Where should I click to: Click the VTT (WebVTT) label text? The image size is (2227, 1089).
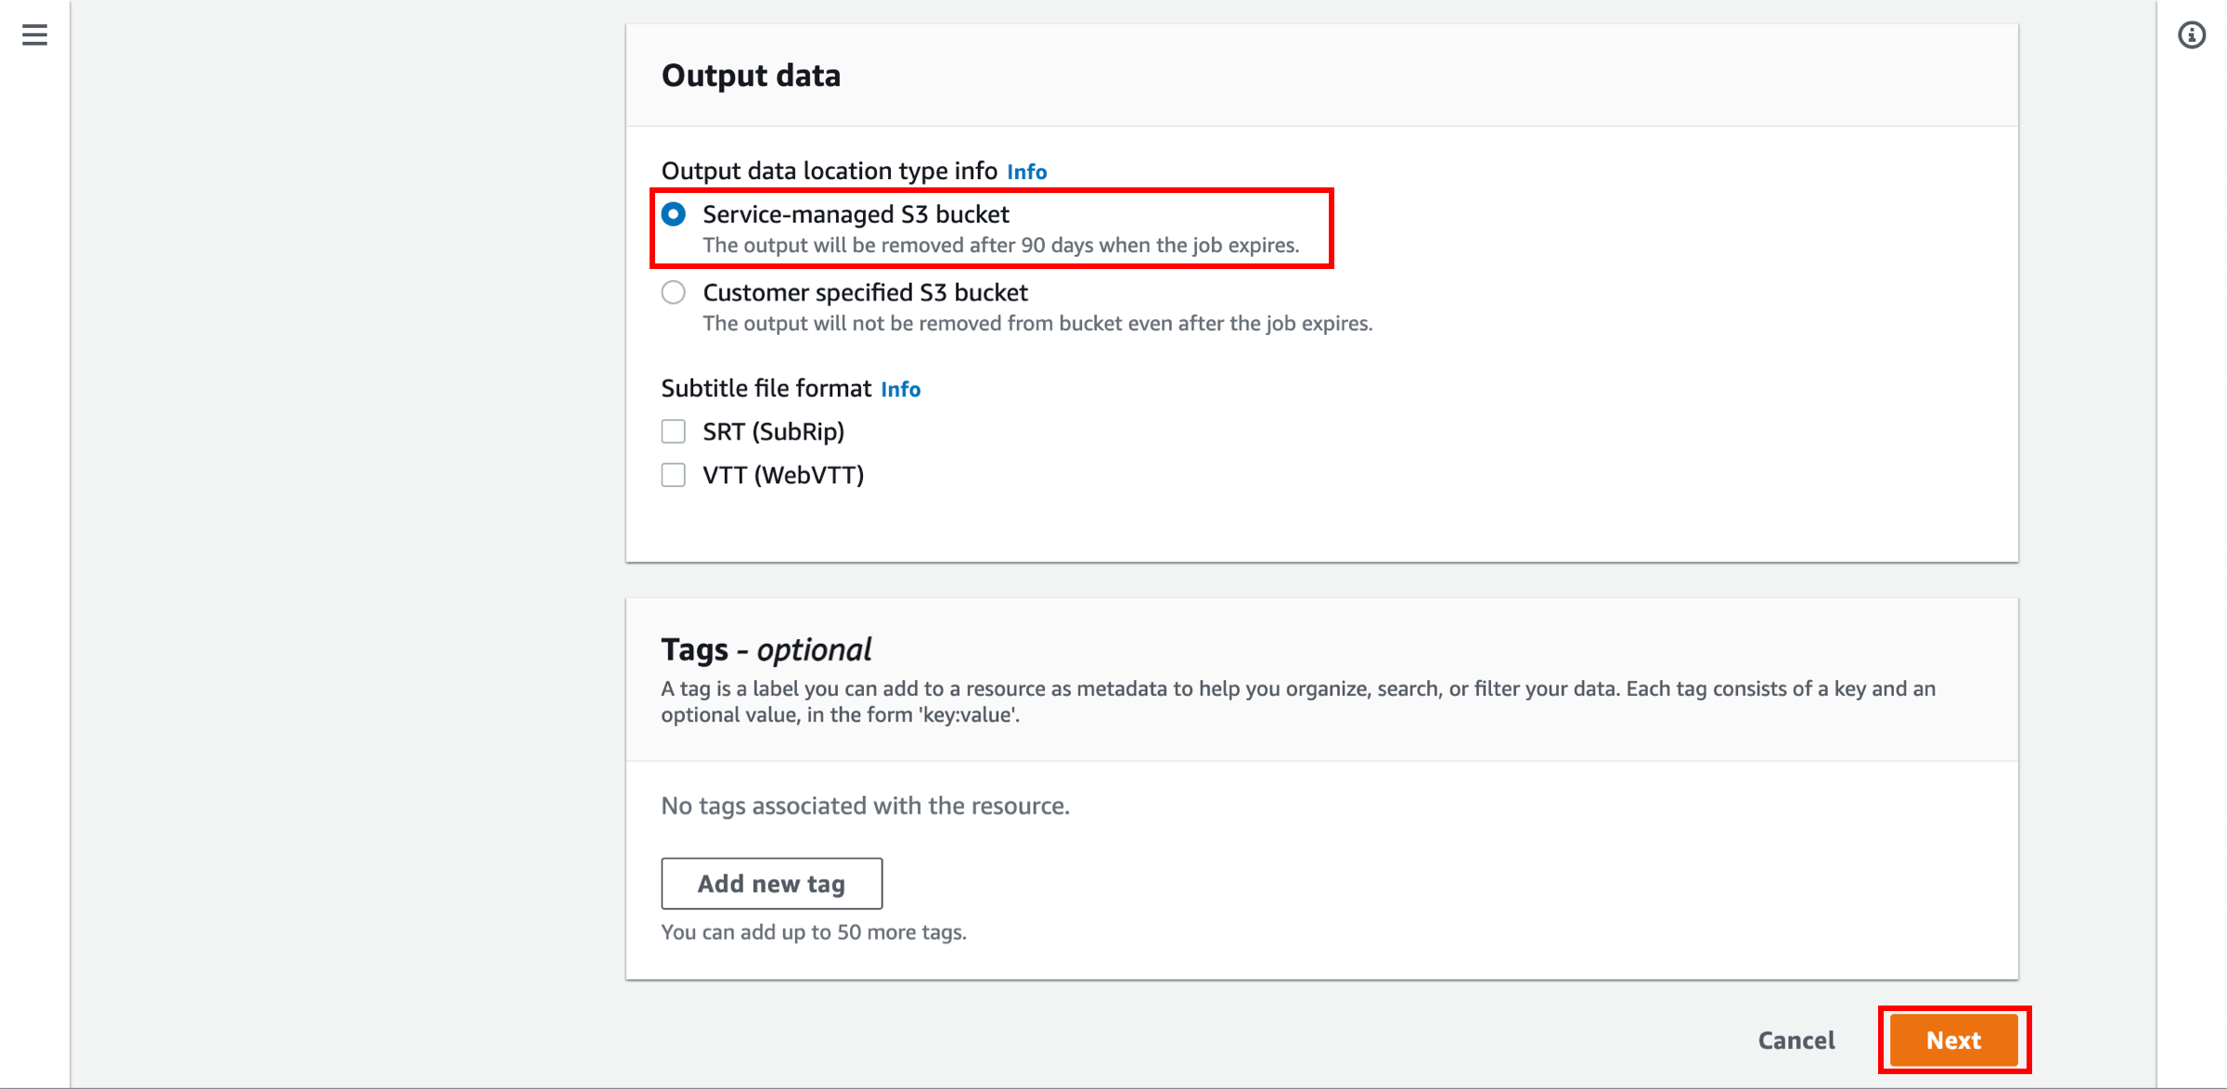click(783, 474)
